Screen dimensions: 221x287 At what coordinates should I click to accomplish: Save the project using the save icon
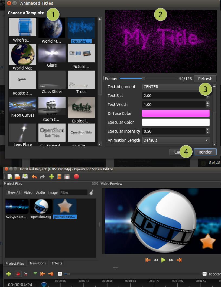(x=25, y=176)
